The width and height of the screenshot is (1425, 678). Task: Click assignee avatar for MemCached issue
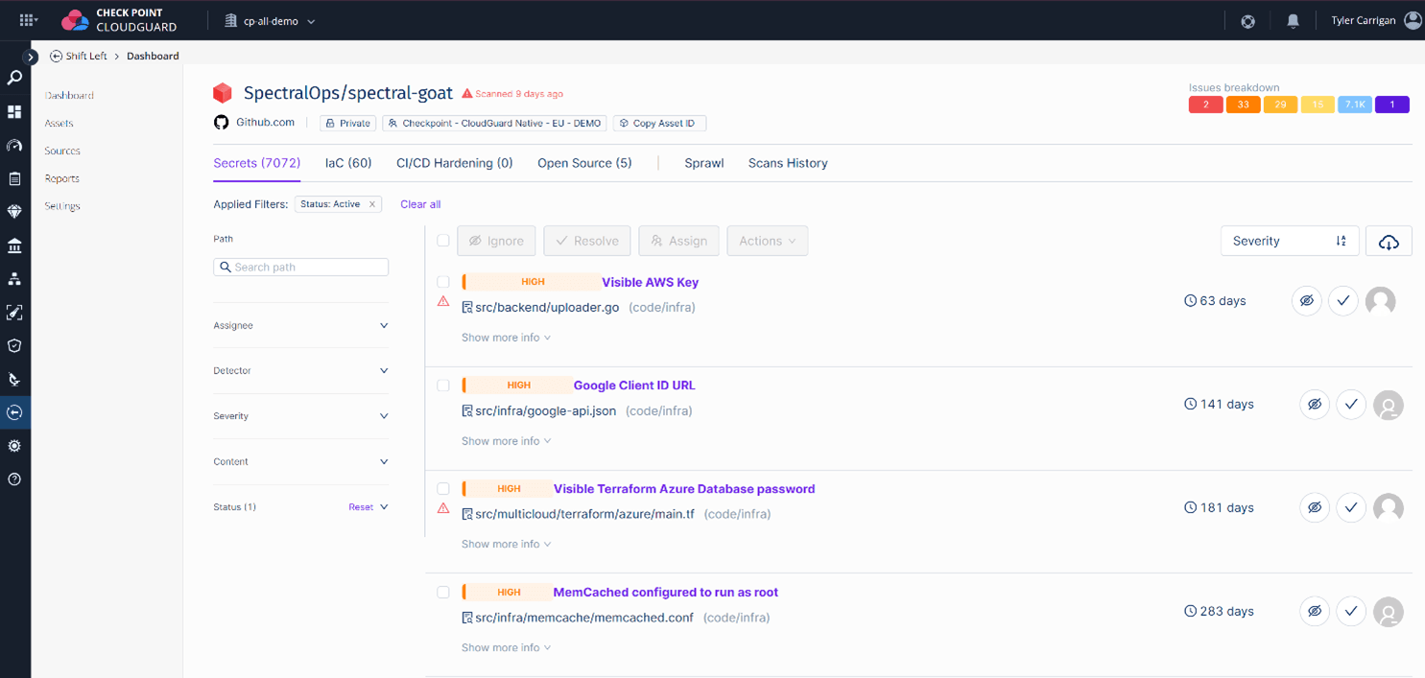[1389, 612]
